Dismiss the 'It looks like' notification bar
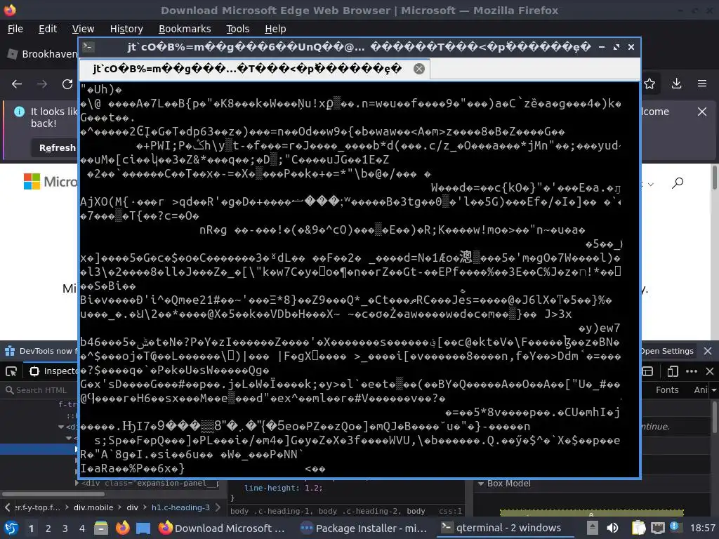The width and height of the screenshot is (719, 539). (x=702, y=112)
